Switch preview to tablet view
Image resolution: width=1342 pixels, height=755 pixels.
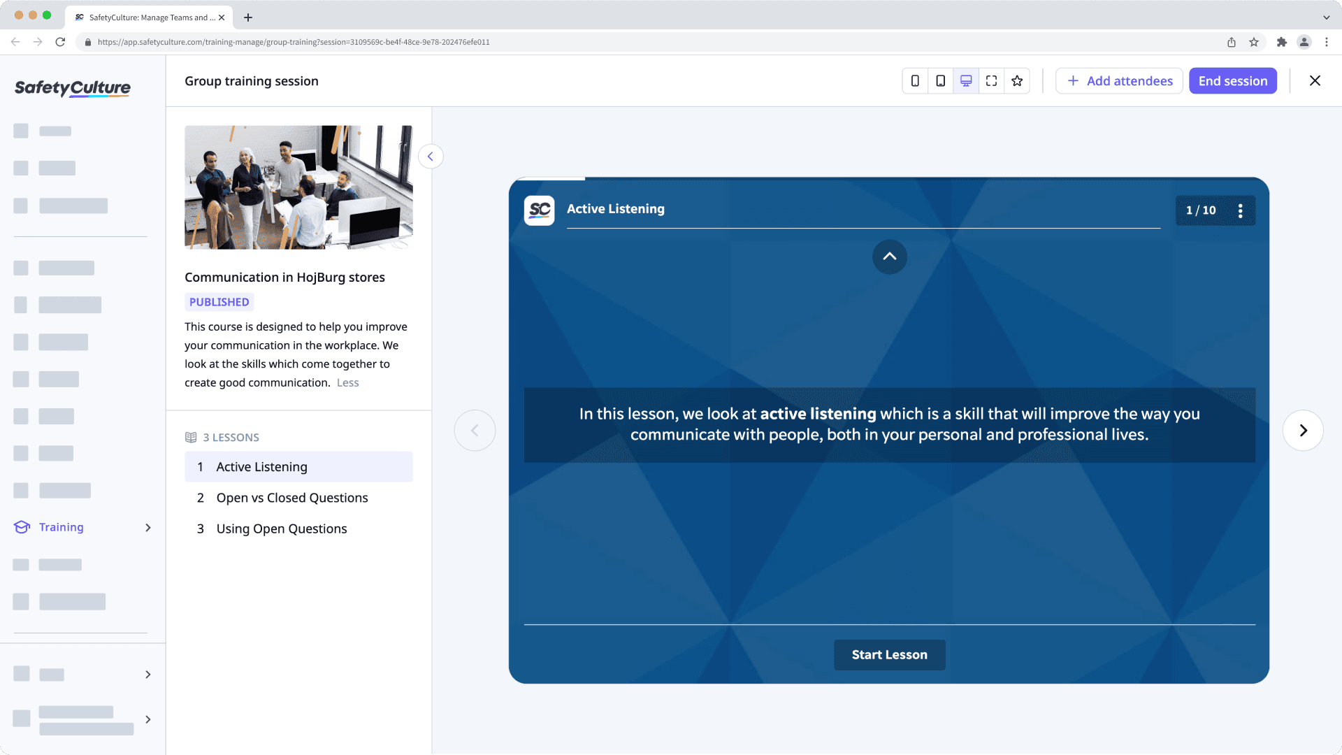coord(940,80)
